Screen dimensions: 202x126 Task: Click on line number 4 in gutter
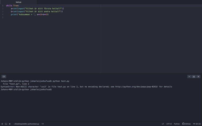pyautogui.click(x=3, y=15)
